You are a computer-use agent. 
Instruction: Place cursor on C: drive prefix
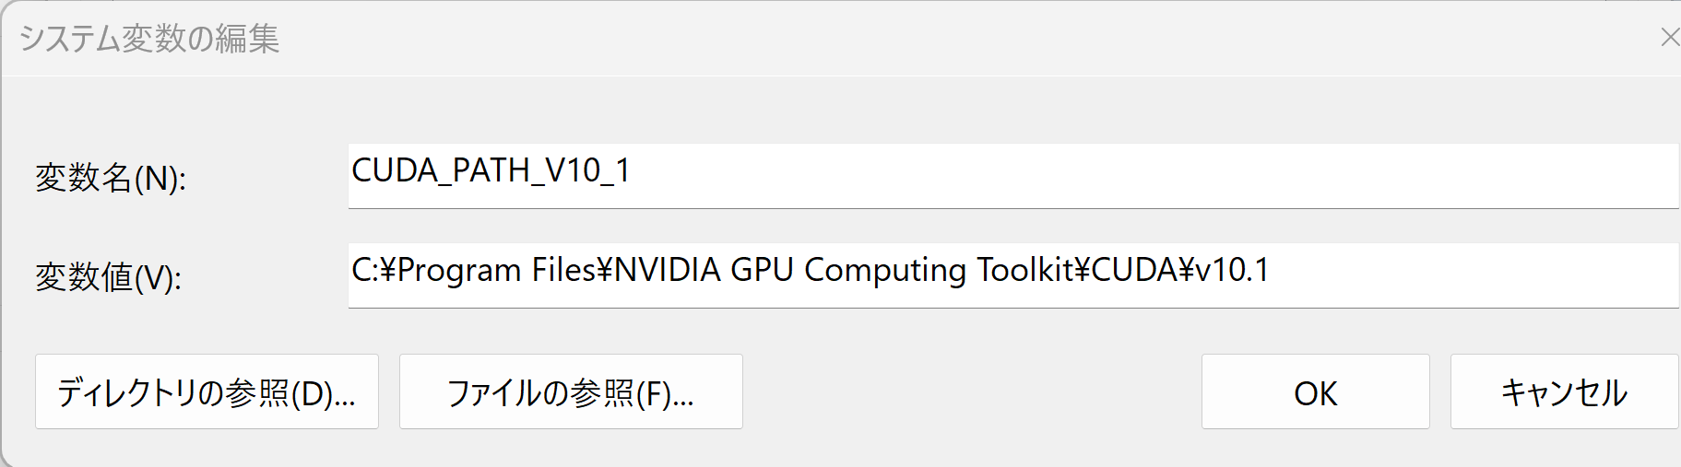pos(363,270)
